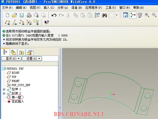Open the 插入(I) menu

click(x=49, y=8)
